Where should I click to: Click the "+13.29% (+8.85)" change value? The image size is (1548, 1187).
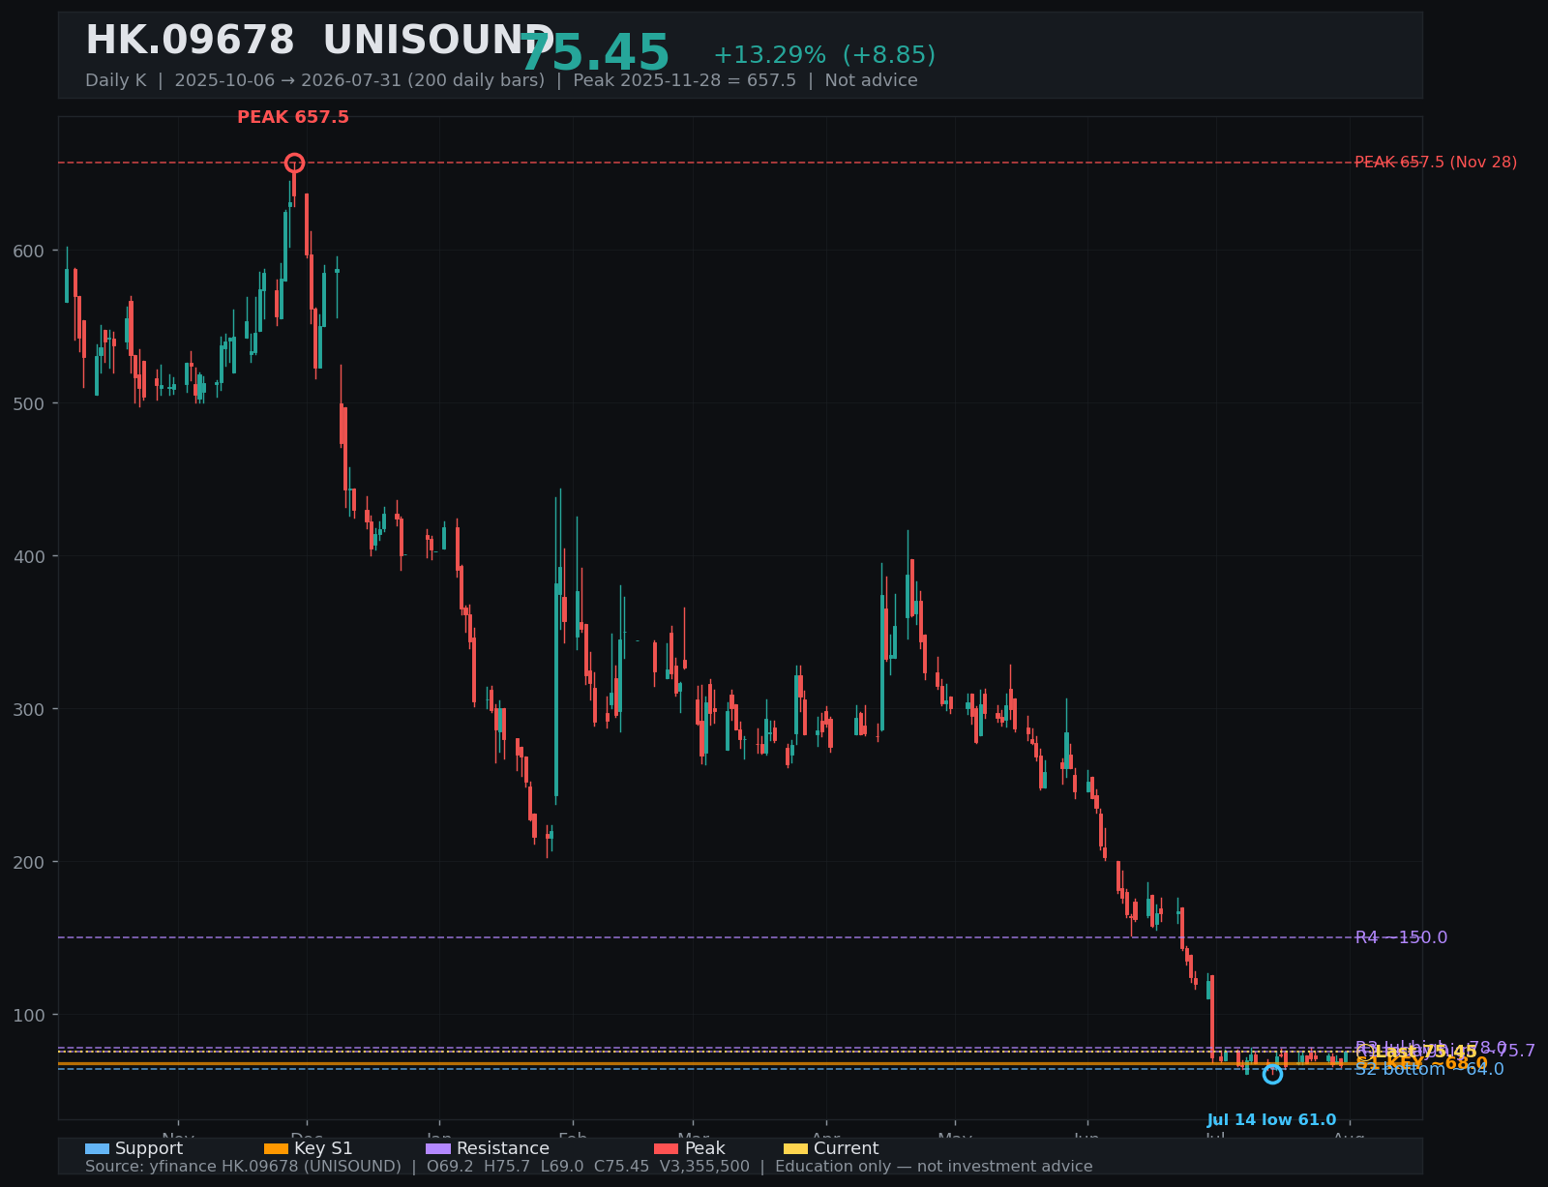click(x=824, y=55)
